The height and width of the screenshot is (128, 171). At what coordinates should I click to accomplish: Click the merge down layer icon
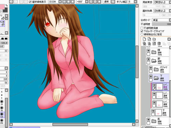point(149,43)
